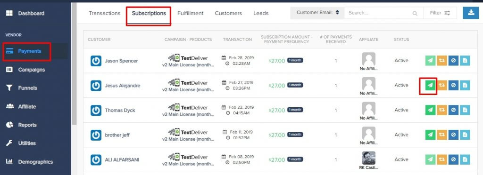
Task: Open customer ALI ALFARSANI
Action: (x=122, y=159)
